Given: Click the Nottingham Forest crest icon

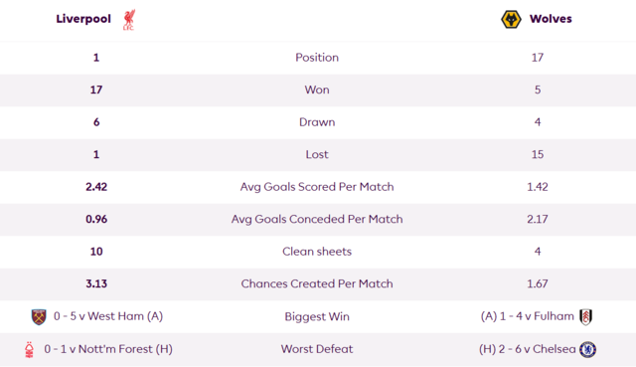Looking at the screenshot, I should click(x=29, y=349).
